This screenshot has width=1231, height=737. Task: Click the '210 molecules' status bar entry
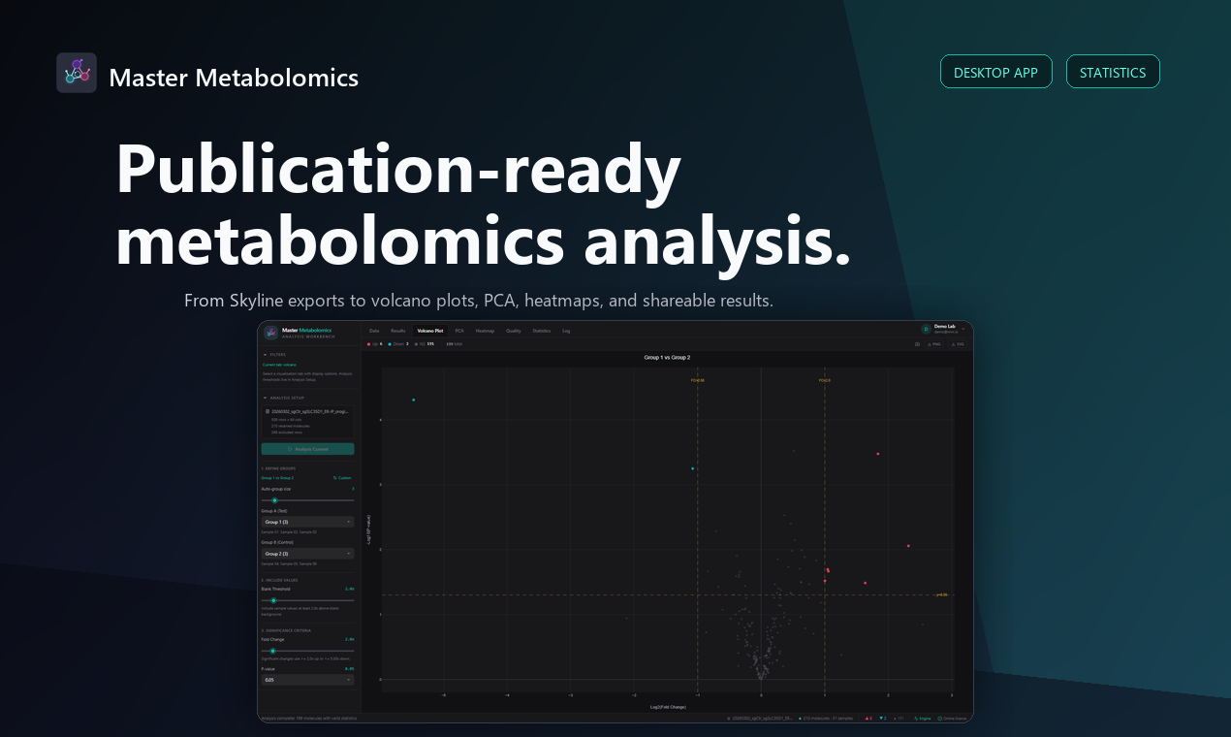[x=826, y=719]
